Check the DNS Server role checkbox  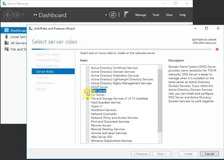tap(88, 91)
